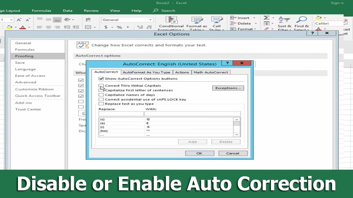Click the Excel Options help question mark

pyautogui.click(x=312, y=33)
